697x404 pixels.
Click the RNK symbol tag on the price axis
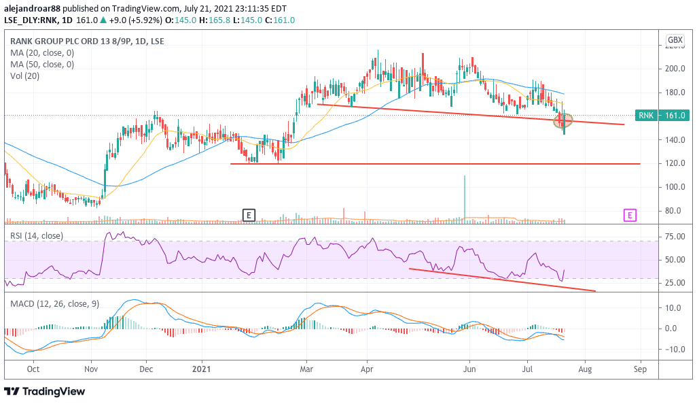[x=646, y=116]
